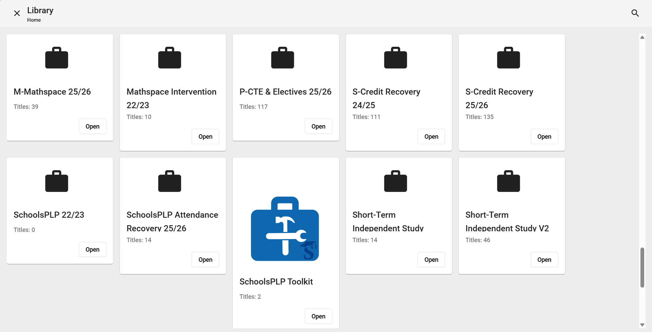Open the M-Mathspace 25/26 library
The width and height of the screenshot is (652, 332).
pyautogui.click(x=92, y=126)
